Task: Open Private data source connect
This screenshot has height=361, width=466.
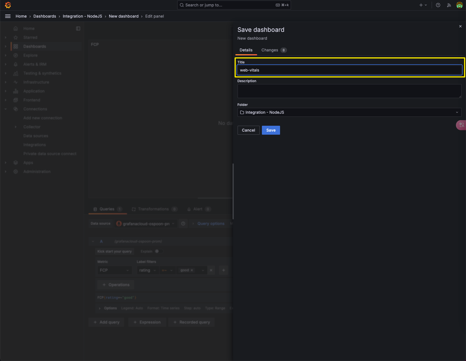Action: tap(50, 154)
